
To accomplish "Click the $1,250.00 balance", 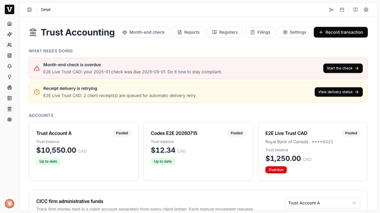I will 283,158.
